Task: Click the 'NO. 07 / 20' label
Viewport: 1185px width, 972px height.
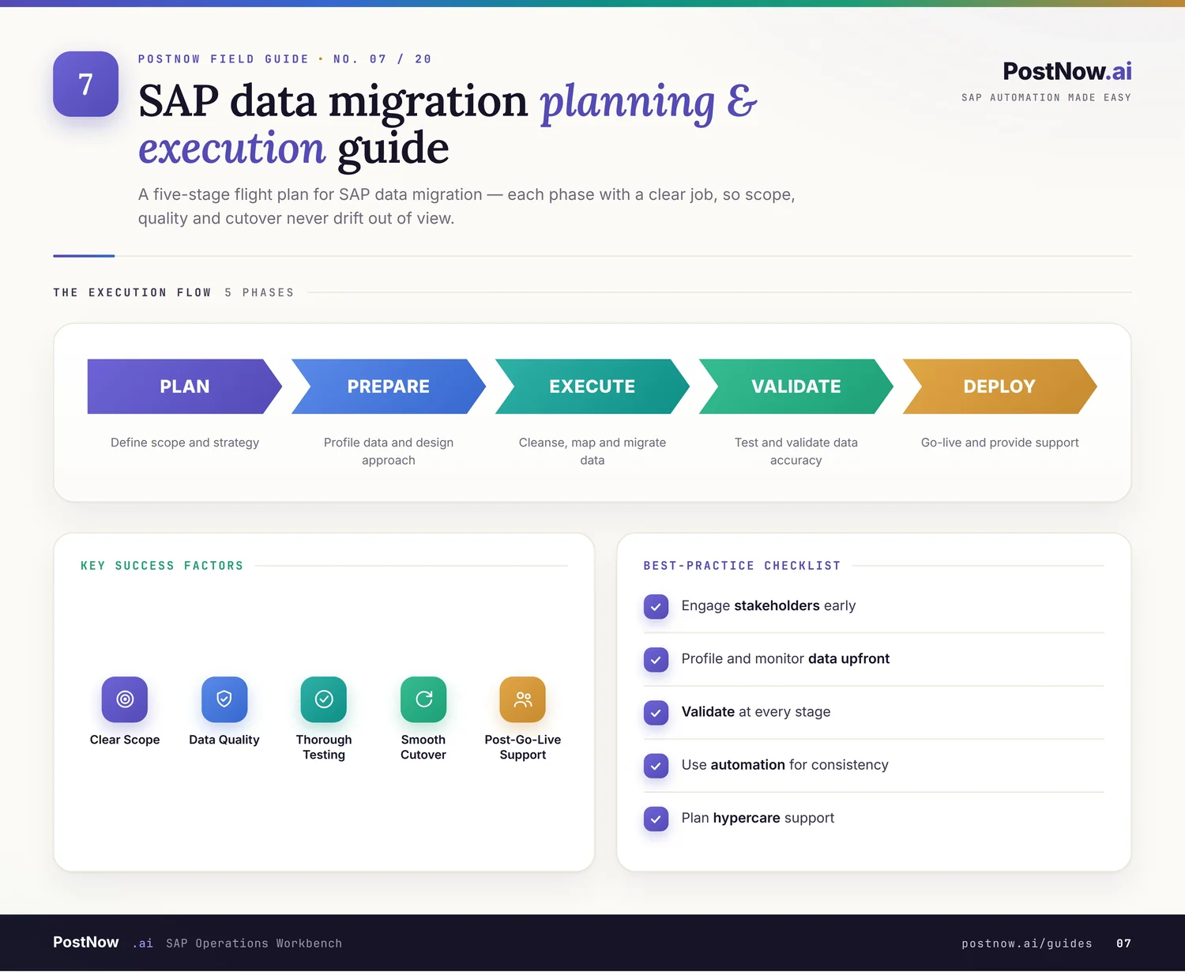Action: click(x=382, y=59)
